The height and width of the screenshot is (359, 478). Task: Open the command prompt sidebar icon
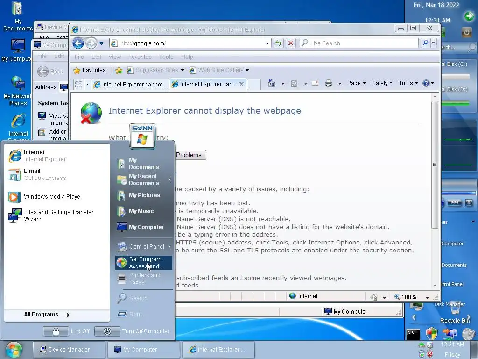click(x=413, y=334)
